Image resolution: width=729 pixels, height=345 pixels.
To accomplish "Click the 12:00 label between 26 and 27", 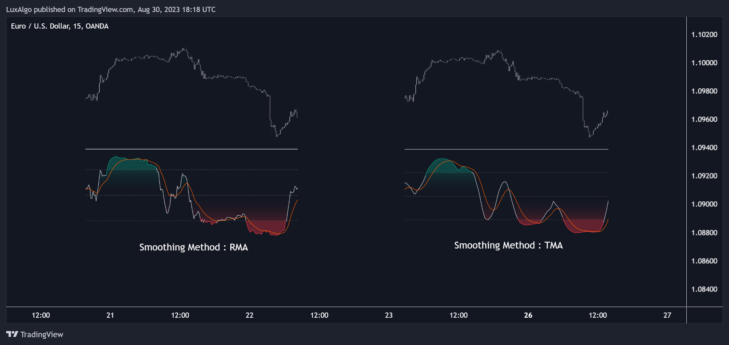I will [598, 315].
